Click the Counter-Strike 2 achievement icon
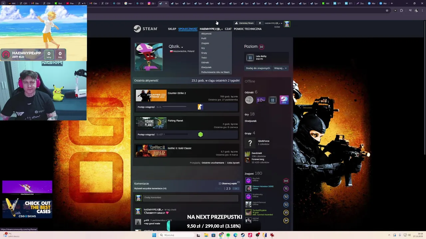Viewport: 426px width, 239px height. pos(200,107)
